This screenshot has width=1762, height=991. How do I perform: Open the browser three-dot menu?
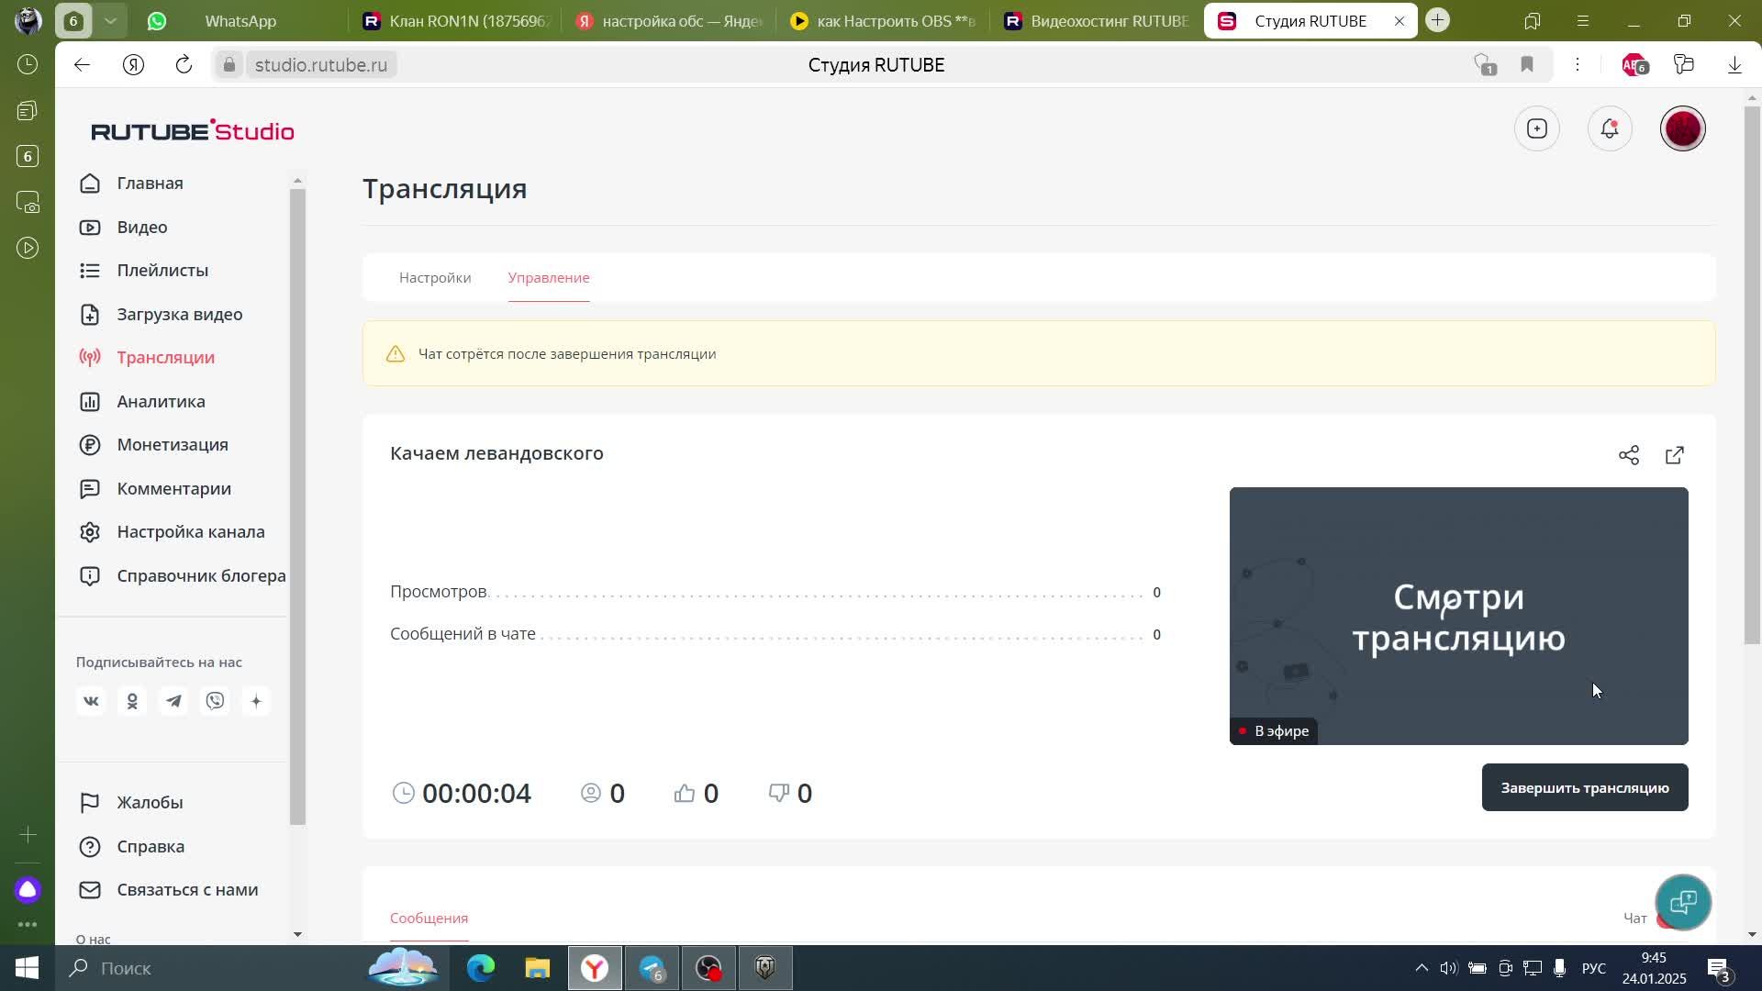click(x=1578, y=65)
